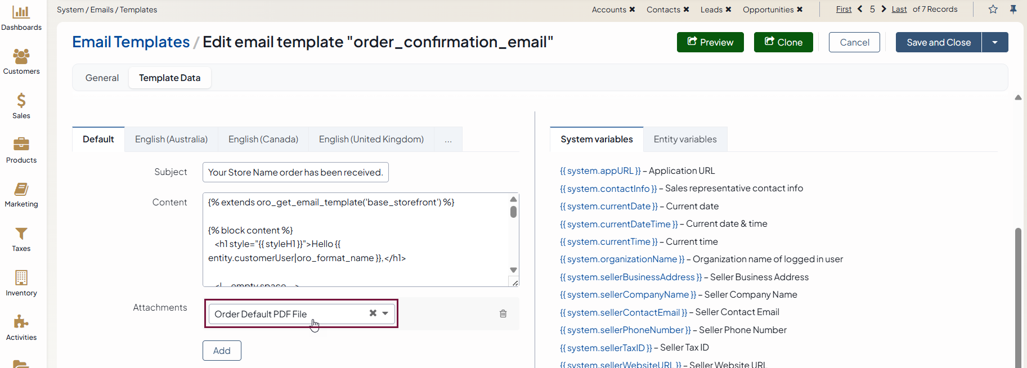Mark page as favorite with star
This screenshot has height=368, width=1027.
coord(993,9)
